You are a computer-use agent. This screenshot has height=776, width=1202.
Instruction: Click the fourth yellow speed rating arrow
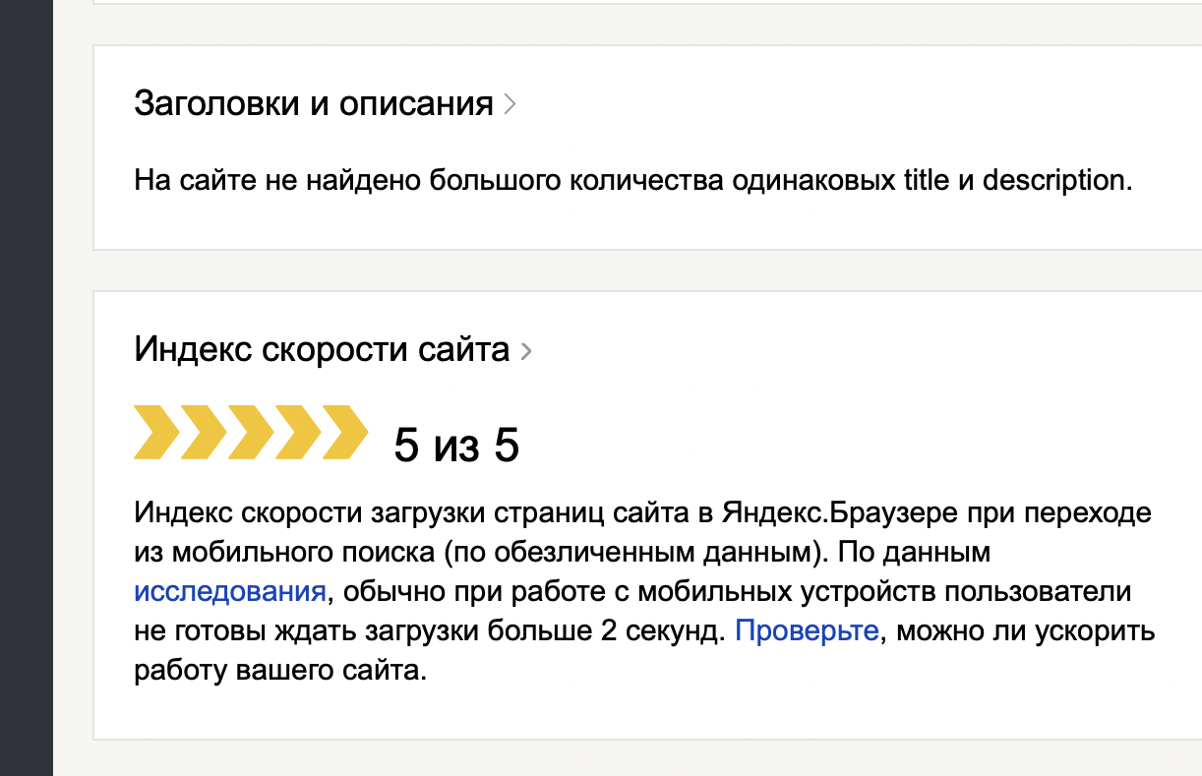(x=298, y=432)
